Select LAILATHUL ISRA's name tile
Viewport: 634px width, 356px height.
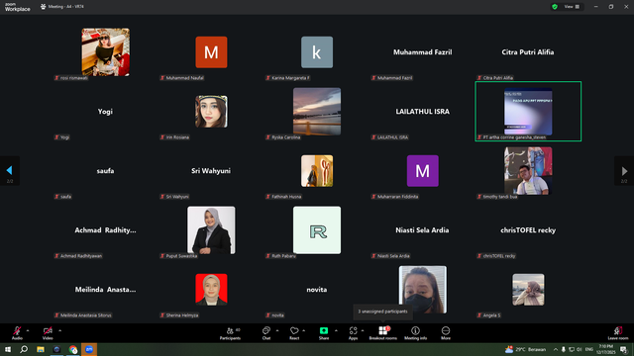pos(423,112)
